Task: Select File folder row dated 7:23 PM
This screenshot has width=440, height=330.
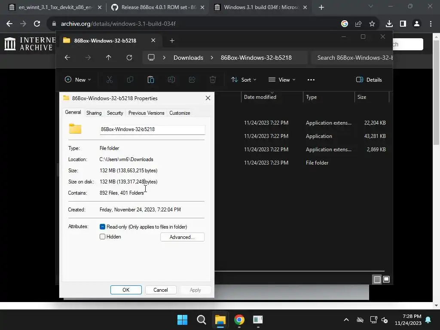Action: 303,163
